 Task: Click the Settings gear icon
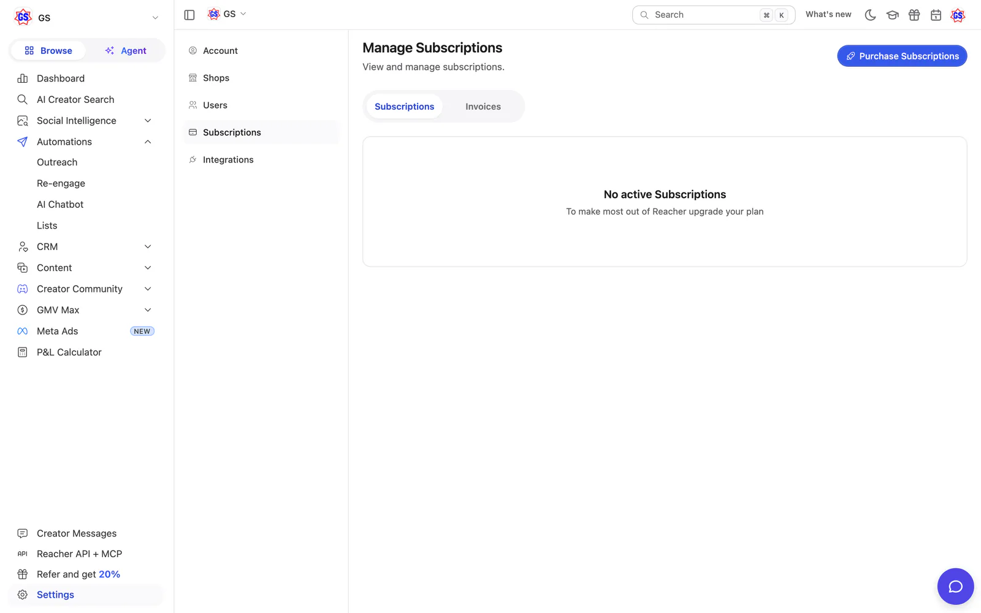point(23,595)
